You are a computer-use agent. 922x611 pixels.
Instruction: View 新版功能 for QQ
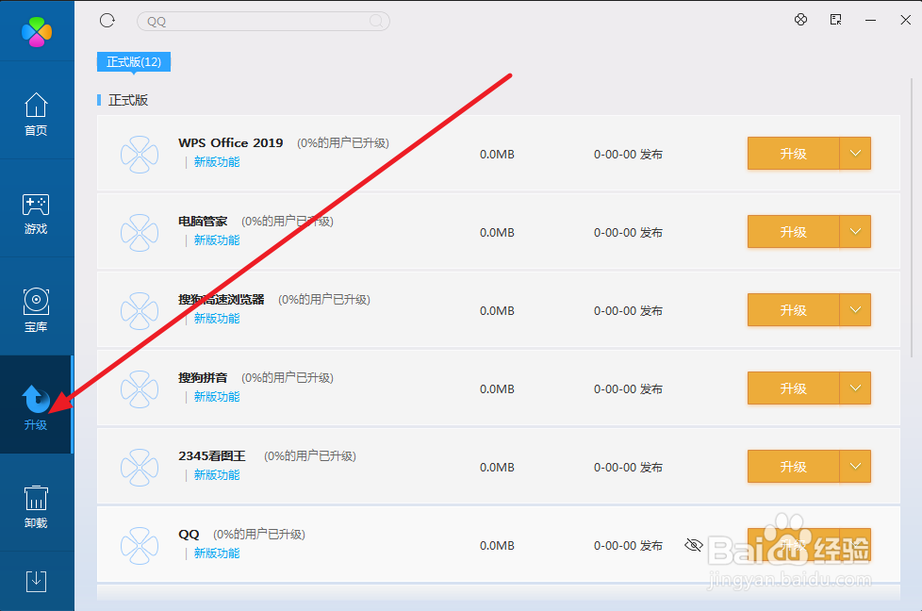217,553
